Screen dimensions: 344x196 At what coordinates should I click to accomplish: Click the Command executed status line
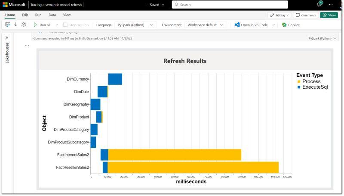point(83,38)
